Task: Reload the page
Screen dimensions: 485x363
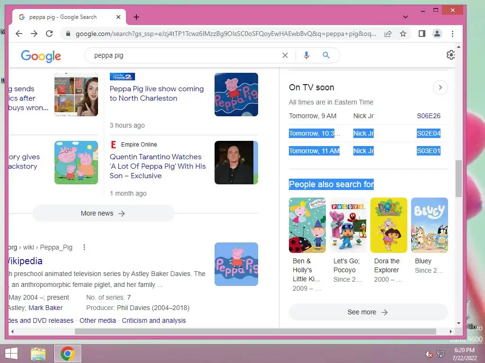Action: click(49, 34)
